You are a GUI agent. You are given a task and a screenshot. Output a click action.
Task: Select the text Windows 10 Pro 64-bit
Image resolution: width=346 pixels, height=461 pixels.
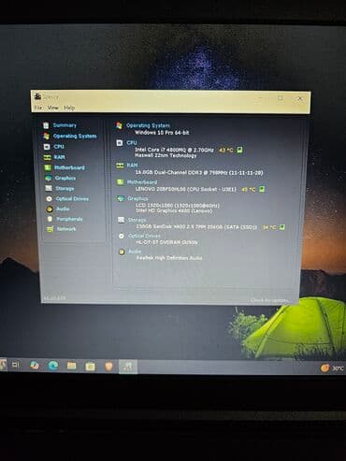click(162, 133)
